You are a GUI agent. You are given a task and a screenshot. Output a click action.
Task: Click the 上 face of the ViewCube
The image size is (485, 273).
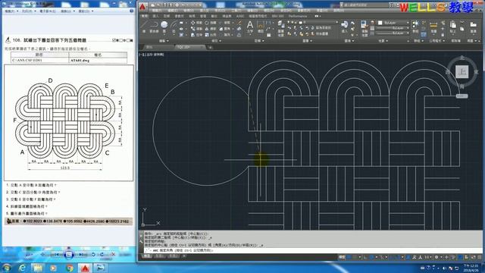(x=462, y=72)
